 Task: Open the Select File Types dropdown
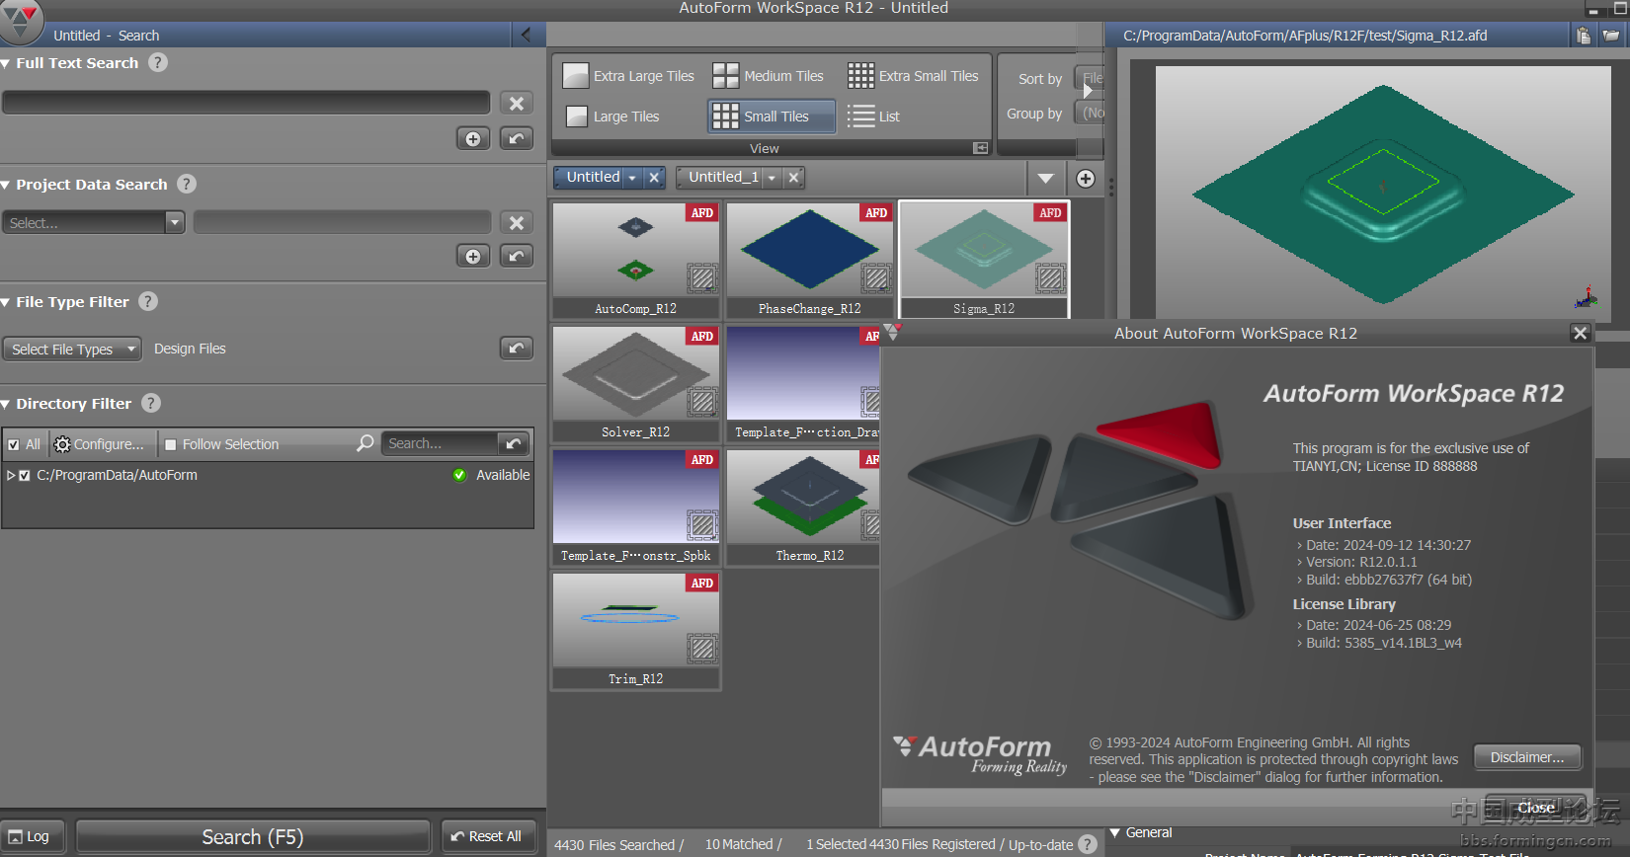pos(73,349)
